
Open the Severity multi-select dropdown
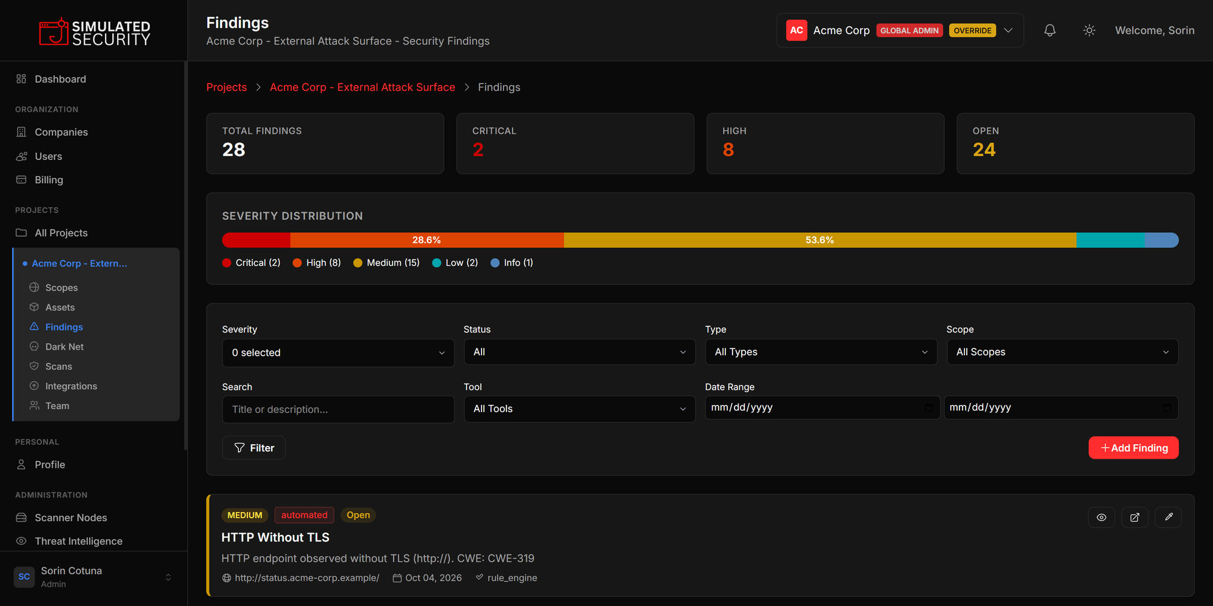pyautogui.click(x=338, y=353)
